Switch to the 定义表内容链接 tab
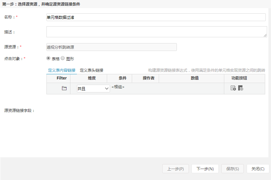271x180 pixels. (62, 70)
